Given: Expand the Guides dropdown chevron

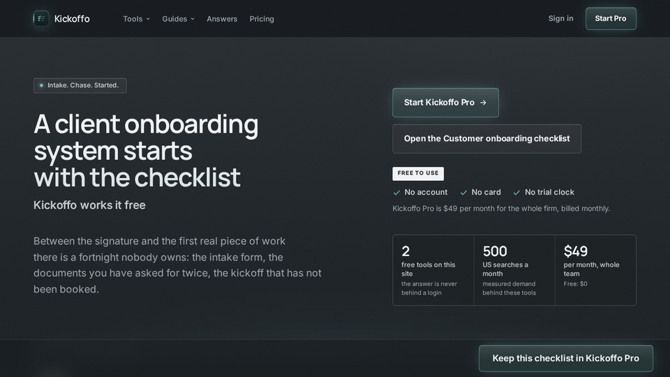Looking at the screenshot, I should pos(193,19).
